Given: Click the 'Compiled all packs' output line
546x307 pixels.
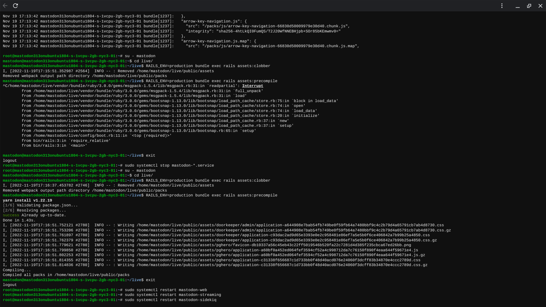Looking at the screenshot, I should pyautogui.click(x=66, y=275).
